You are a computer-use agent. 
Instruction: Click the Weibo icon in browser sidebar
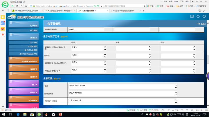(3, 29)
